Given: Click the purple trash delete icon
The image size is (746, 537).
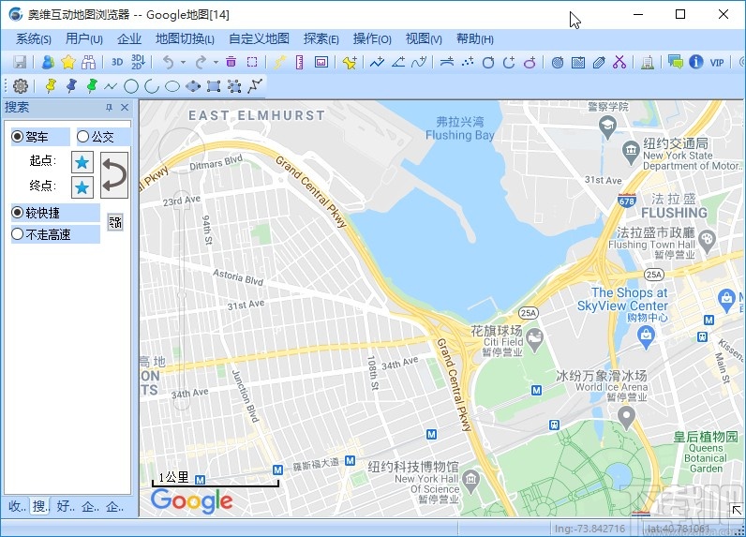Looking at the screenshot, I should click(231, 62).
